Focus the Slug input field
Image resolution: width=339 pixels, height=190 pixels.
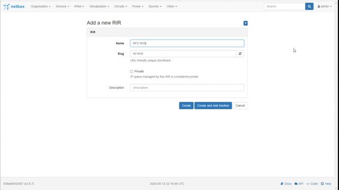coord(183,54)
